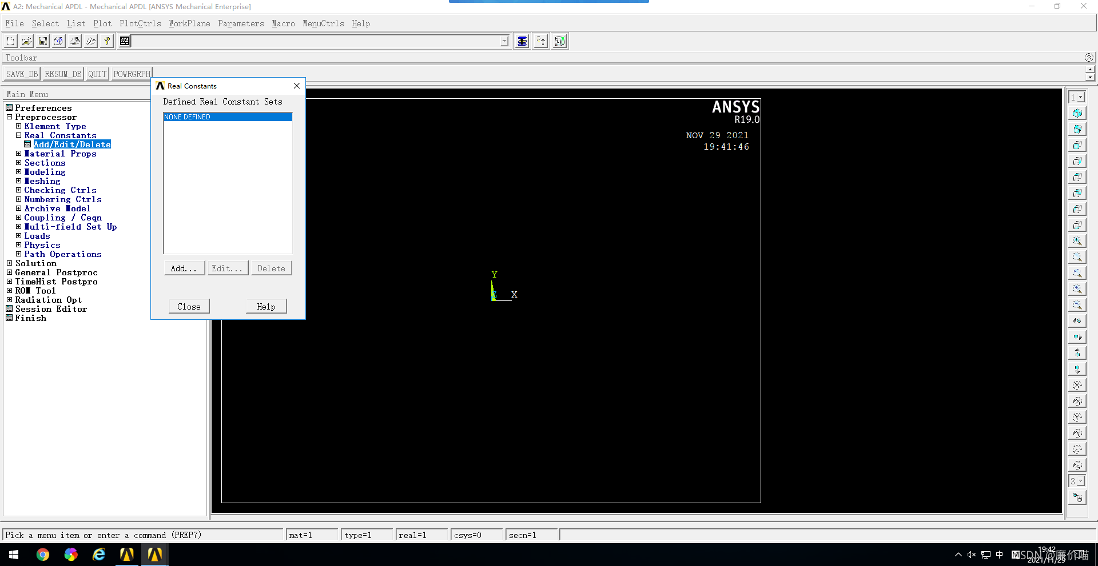This screenshot has height=566, width=1098.
Task: Open the MenuCtrls menu
Action: (x=323, y=23)
